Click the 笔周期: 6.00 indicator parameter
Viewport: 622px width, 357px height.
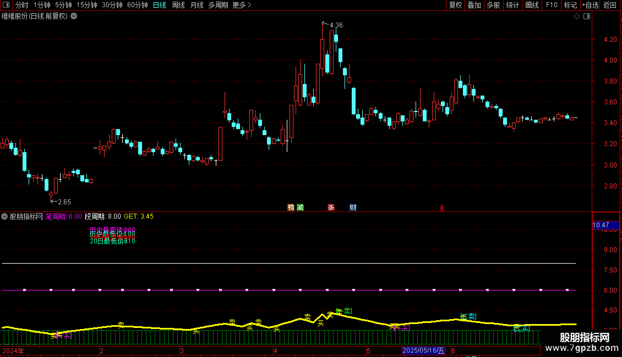(63, 216)
